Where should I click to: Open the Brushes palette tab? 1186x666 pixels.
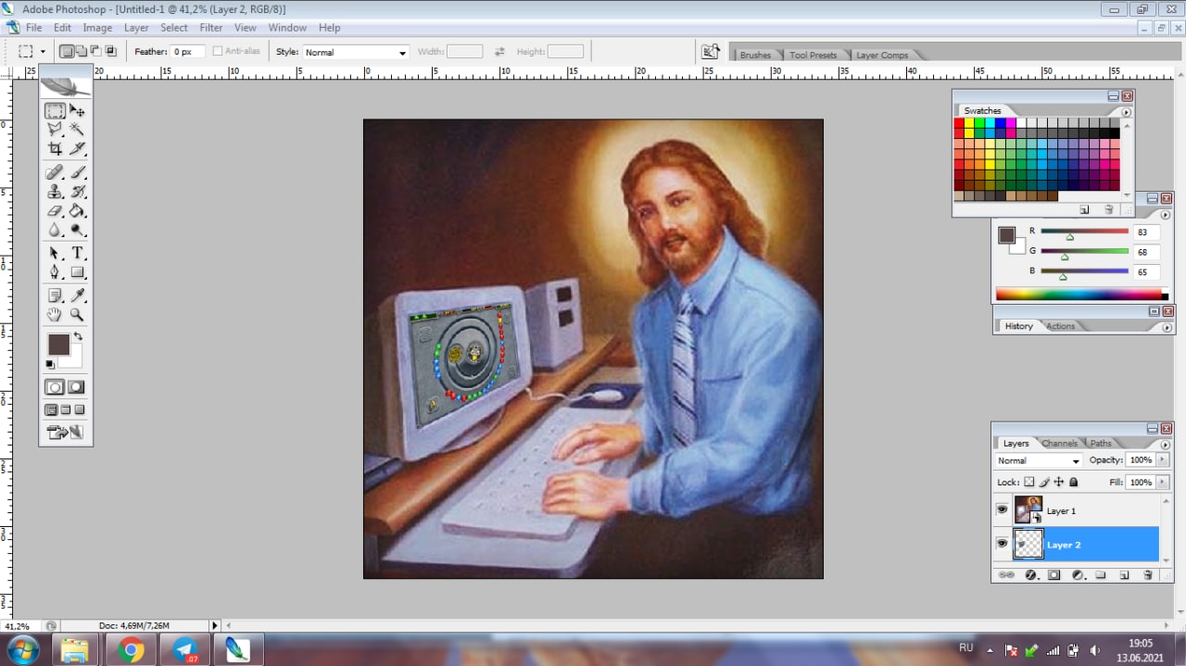point(755,56)
